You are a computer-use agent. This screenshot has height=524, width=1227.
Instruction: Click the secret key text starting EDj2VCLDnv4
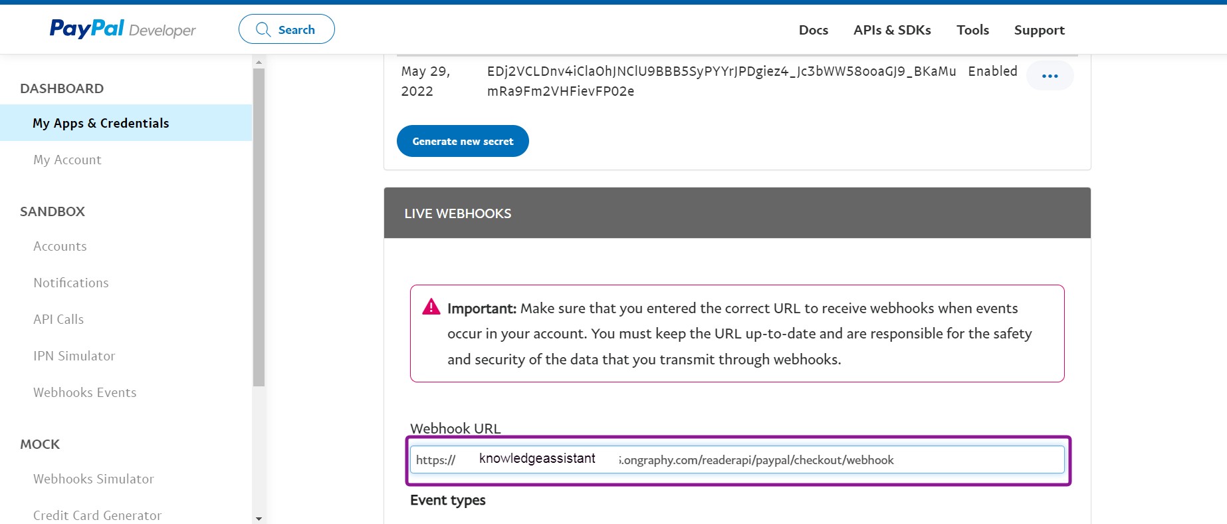point(721,81)
